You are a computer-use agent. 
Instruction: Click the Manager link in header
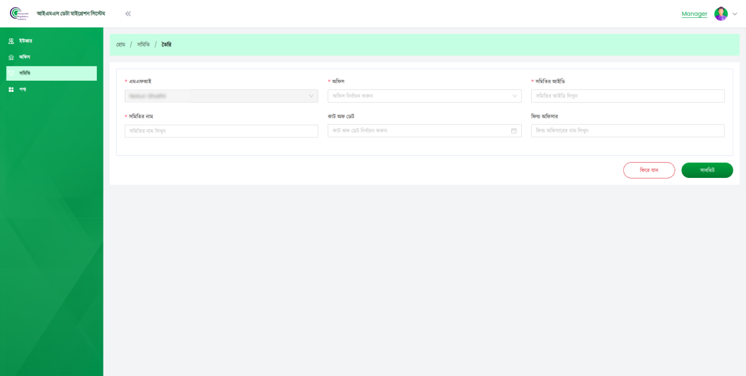[x=694, y=14]
